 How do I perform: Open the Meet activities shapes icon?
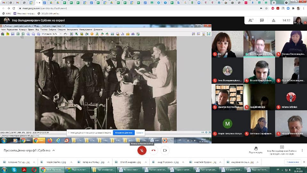273,20
